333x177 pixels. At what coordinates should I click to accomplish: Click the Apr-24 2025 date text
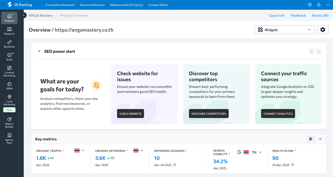point(163,165)
